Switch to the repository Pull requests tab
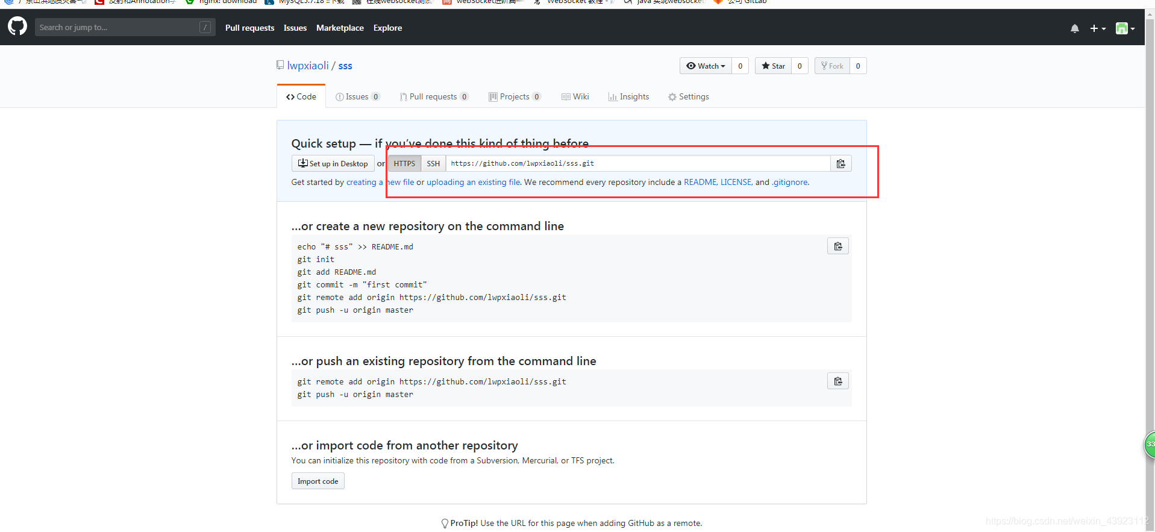 [x=434, y=96]
